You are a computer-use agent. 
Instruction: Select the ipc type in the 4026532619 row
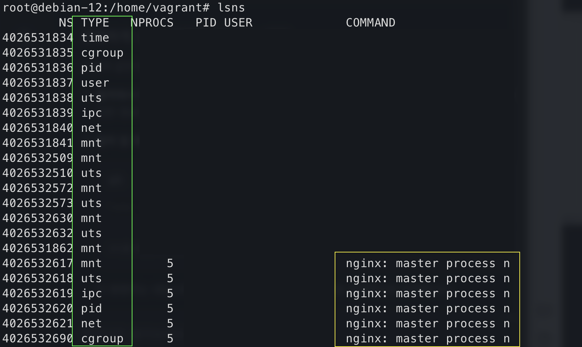91,293
